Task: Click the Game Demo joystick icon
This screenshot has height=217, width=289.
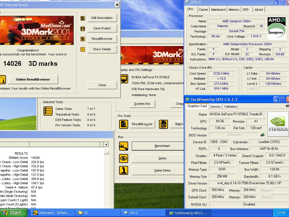Action: (124, 170)
